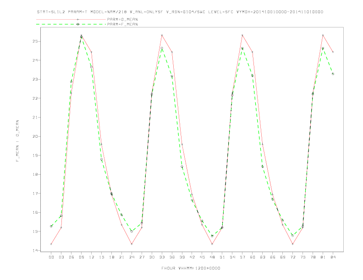
Task: Click x-axis forecast hour label 39
Action: click(x=182, y=257)
